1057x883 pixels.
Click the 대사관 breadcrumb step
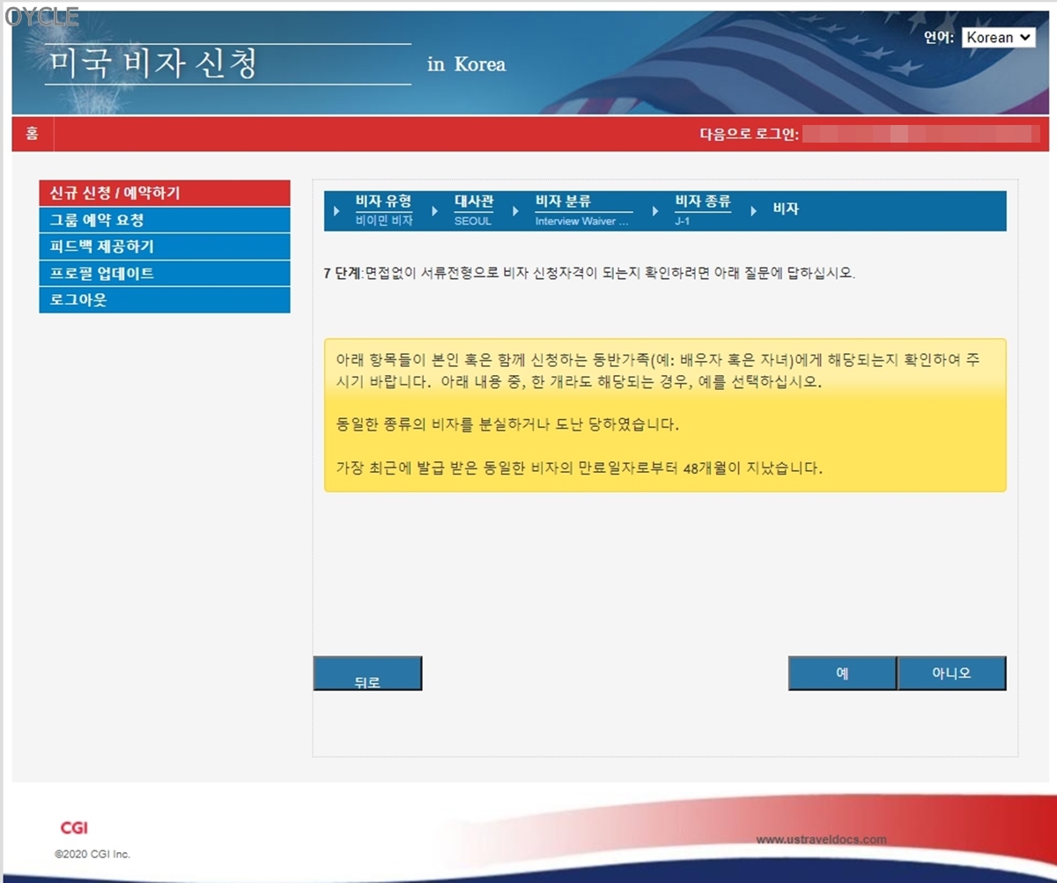pos(474,202)
